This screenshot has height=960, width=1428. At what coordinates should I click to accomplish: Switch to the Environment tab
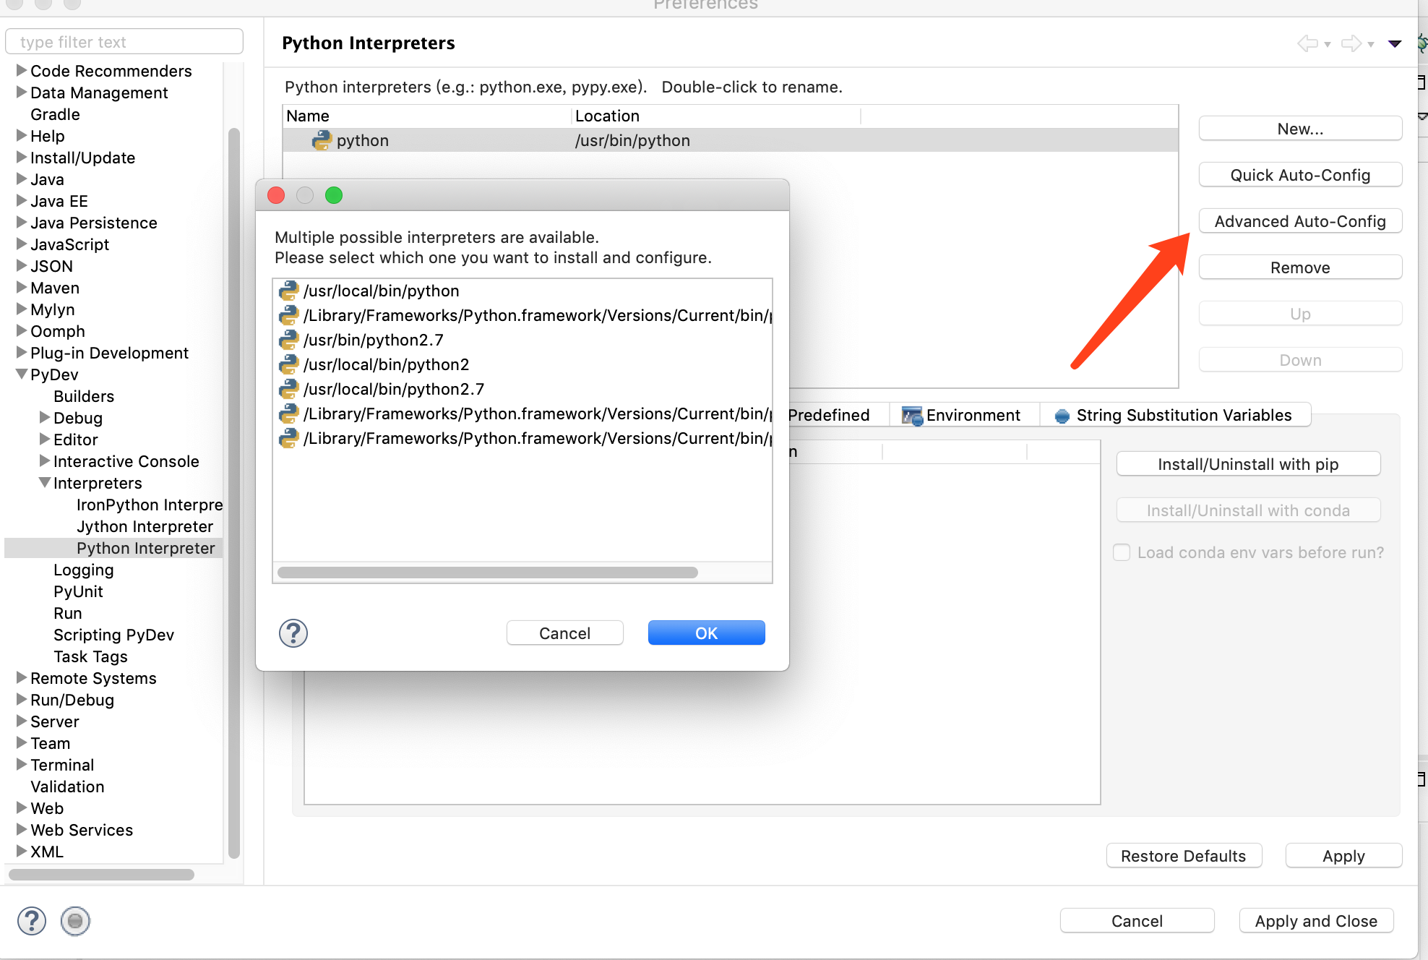tap(964, 415)
